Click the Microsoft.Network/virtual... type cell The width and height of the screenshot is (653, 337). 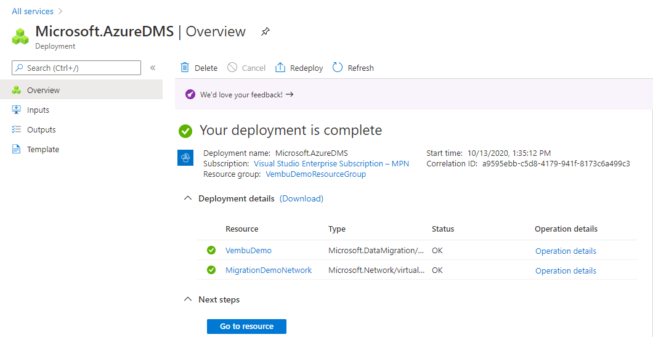pyautogui.click(x=376, y=270)
